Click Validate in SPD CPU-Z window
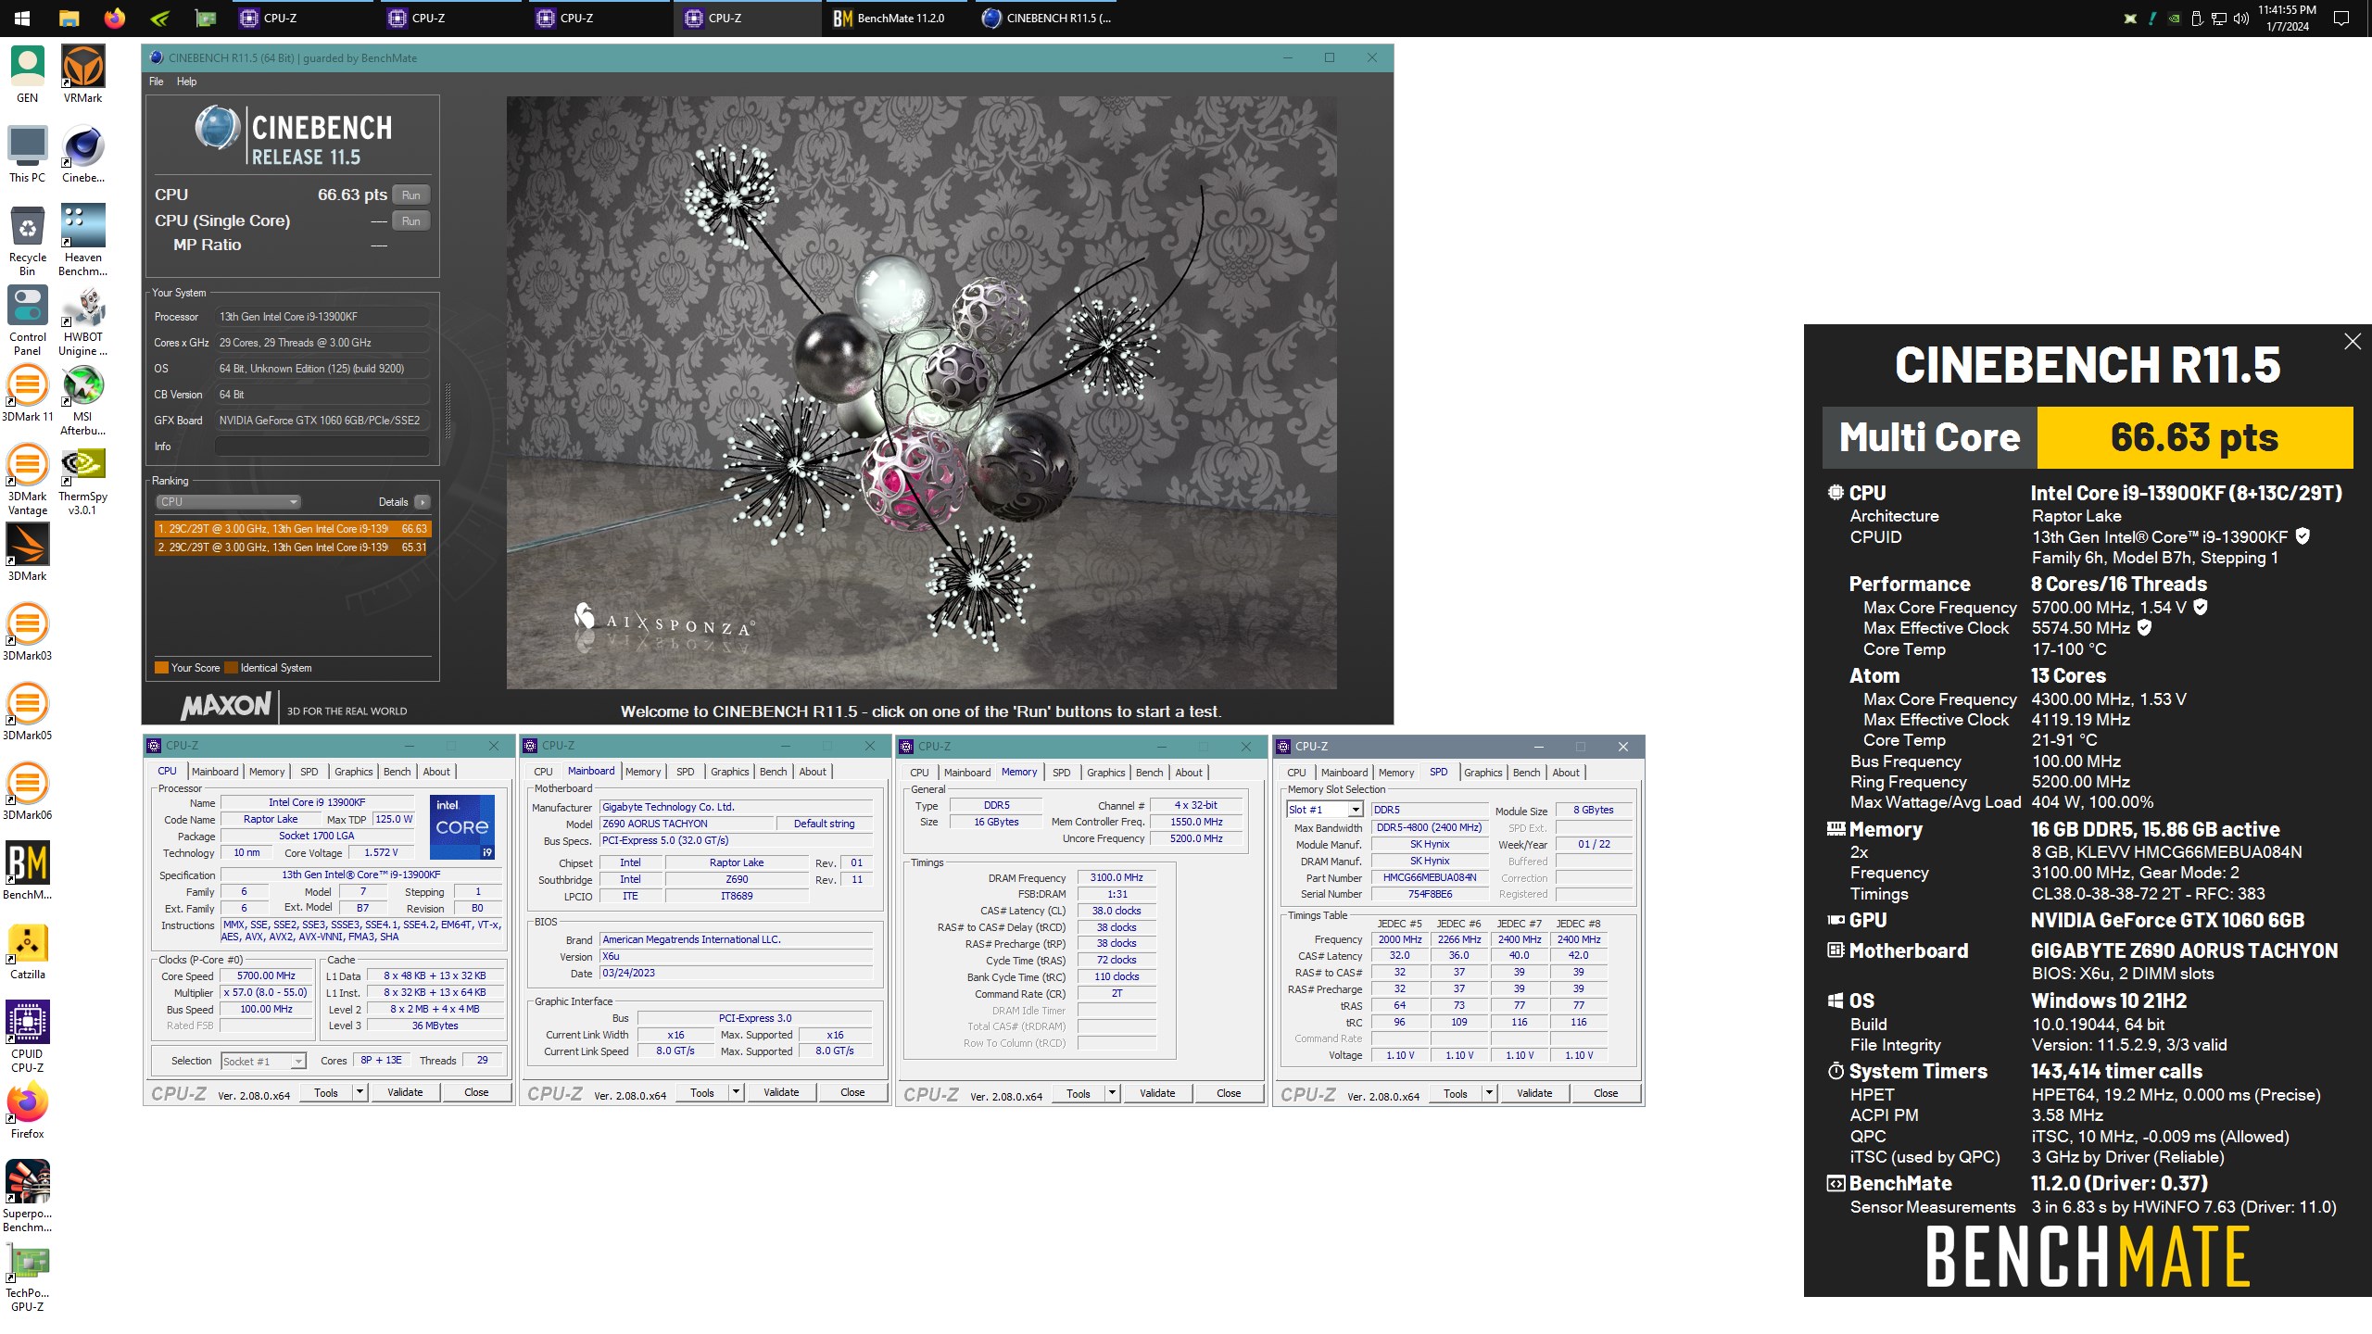The width and height of the screenshot is (2372, 1334). [x=1534, y=1094]
